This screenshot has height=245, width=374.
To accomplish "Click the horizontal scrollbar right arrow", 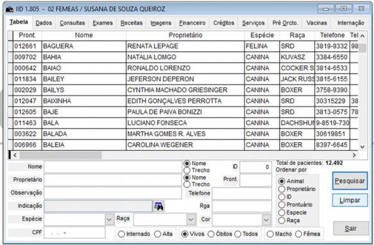I will click(354, 155).
